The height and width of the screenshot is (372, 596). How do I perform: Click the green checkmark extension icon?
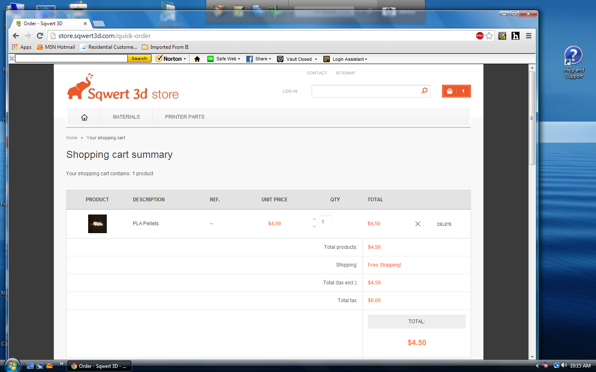502,36
